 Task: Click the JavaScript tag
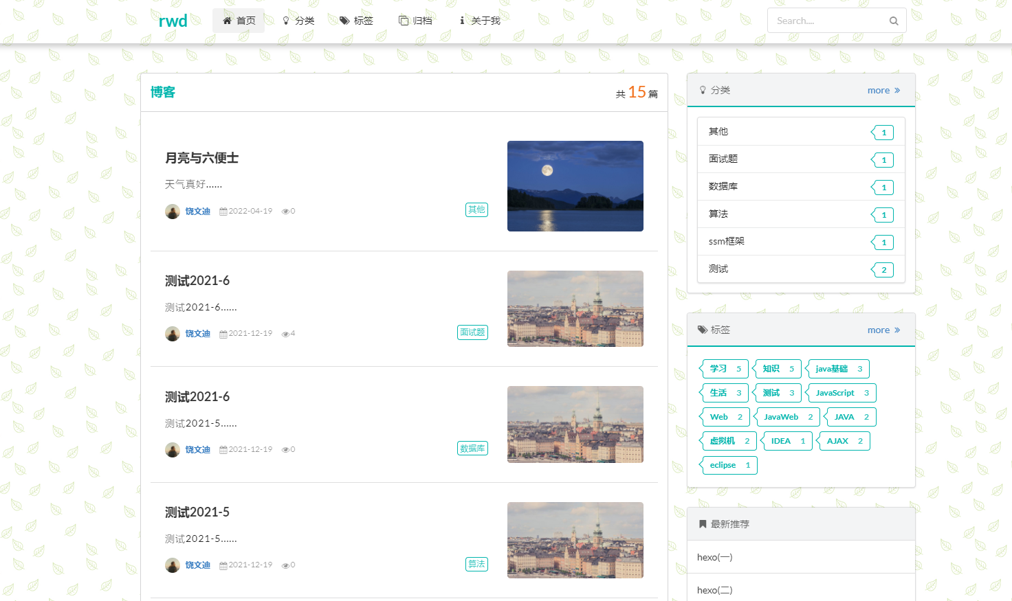click(841, 393)
